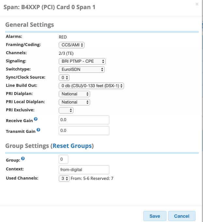203x222 pixels.
Task: Click the help icon next to Receive Gain
Action: click(x=36, y=119)
